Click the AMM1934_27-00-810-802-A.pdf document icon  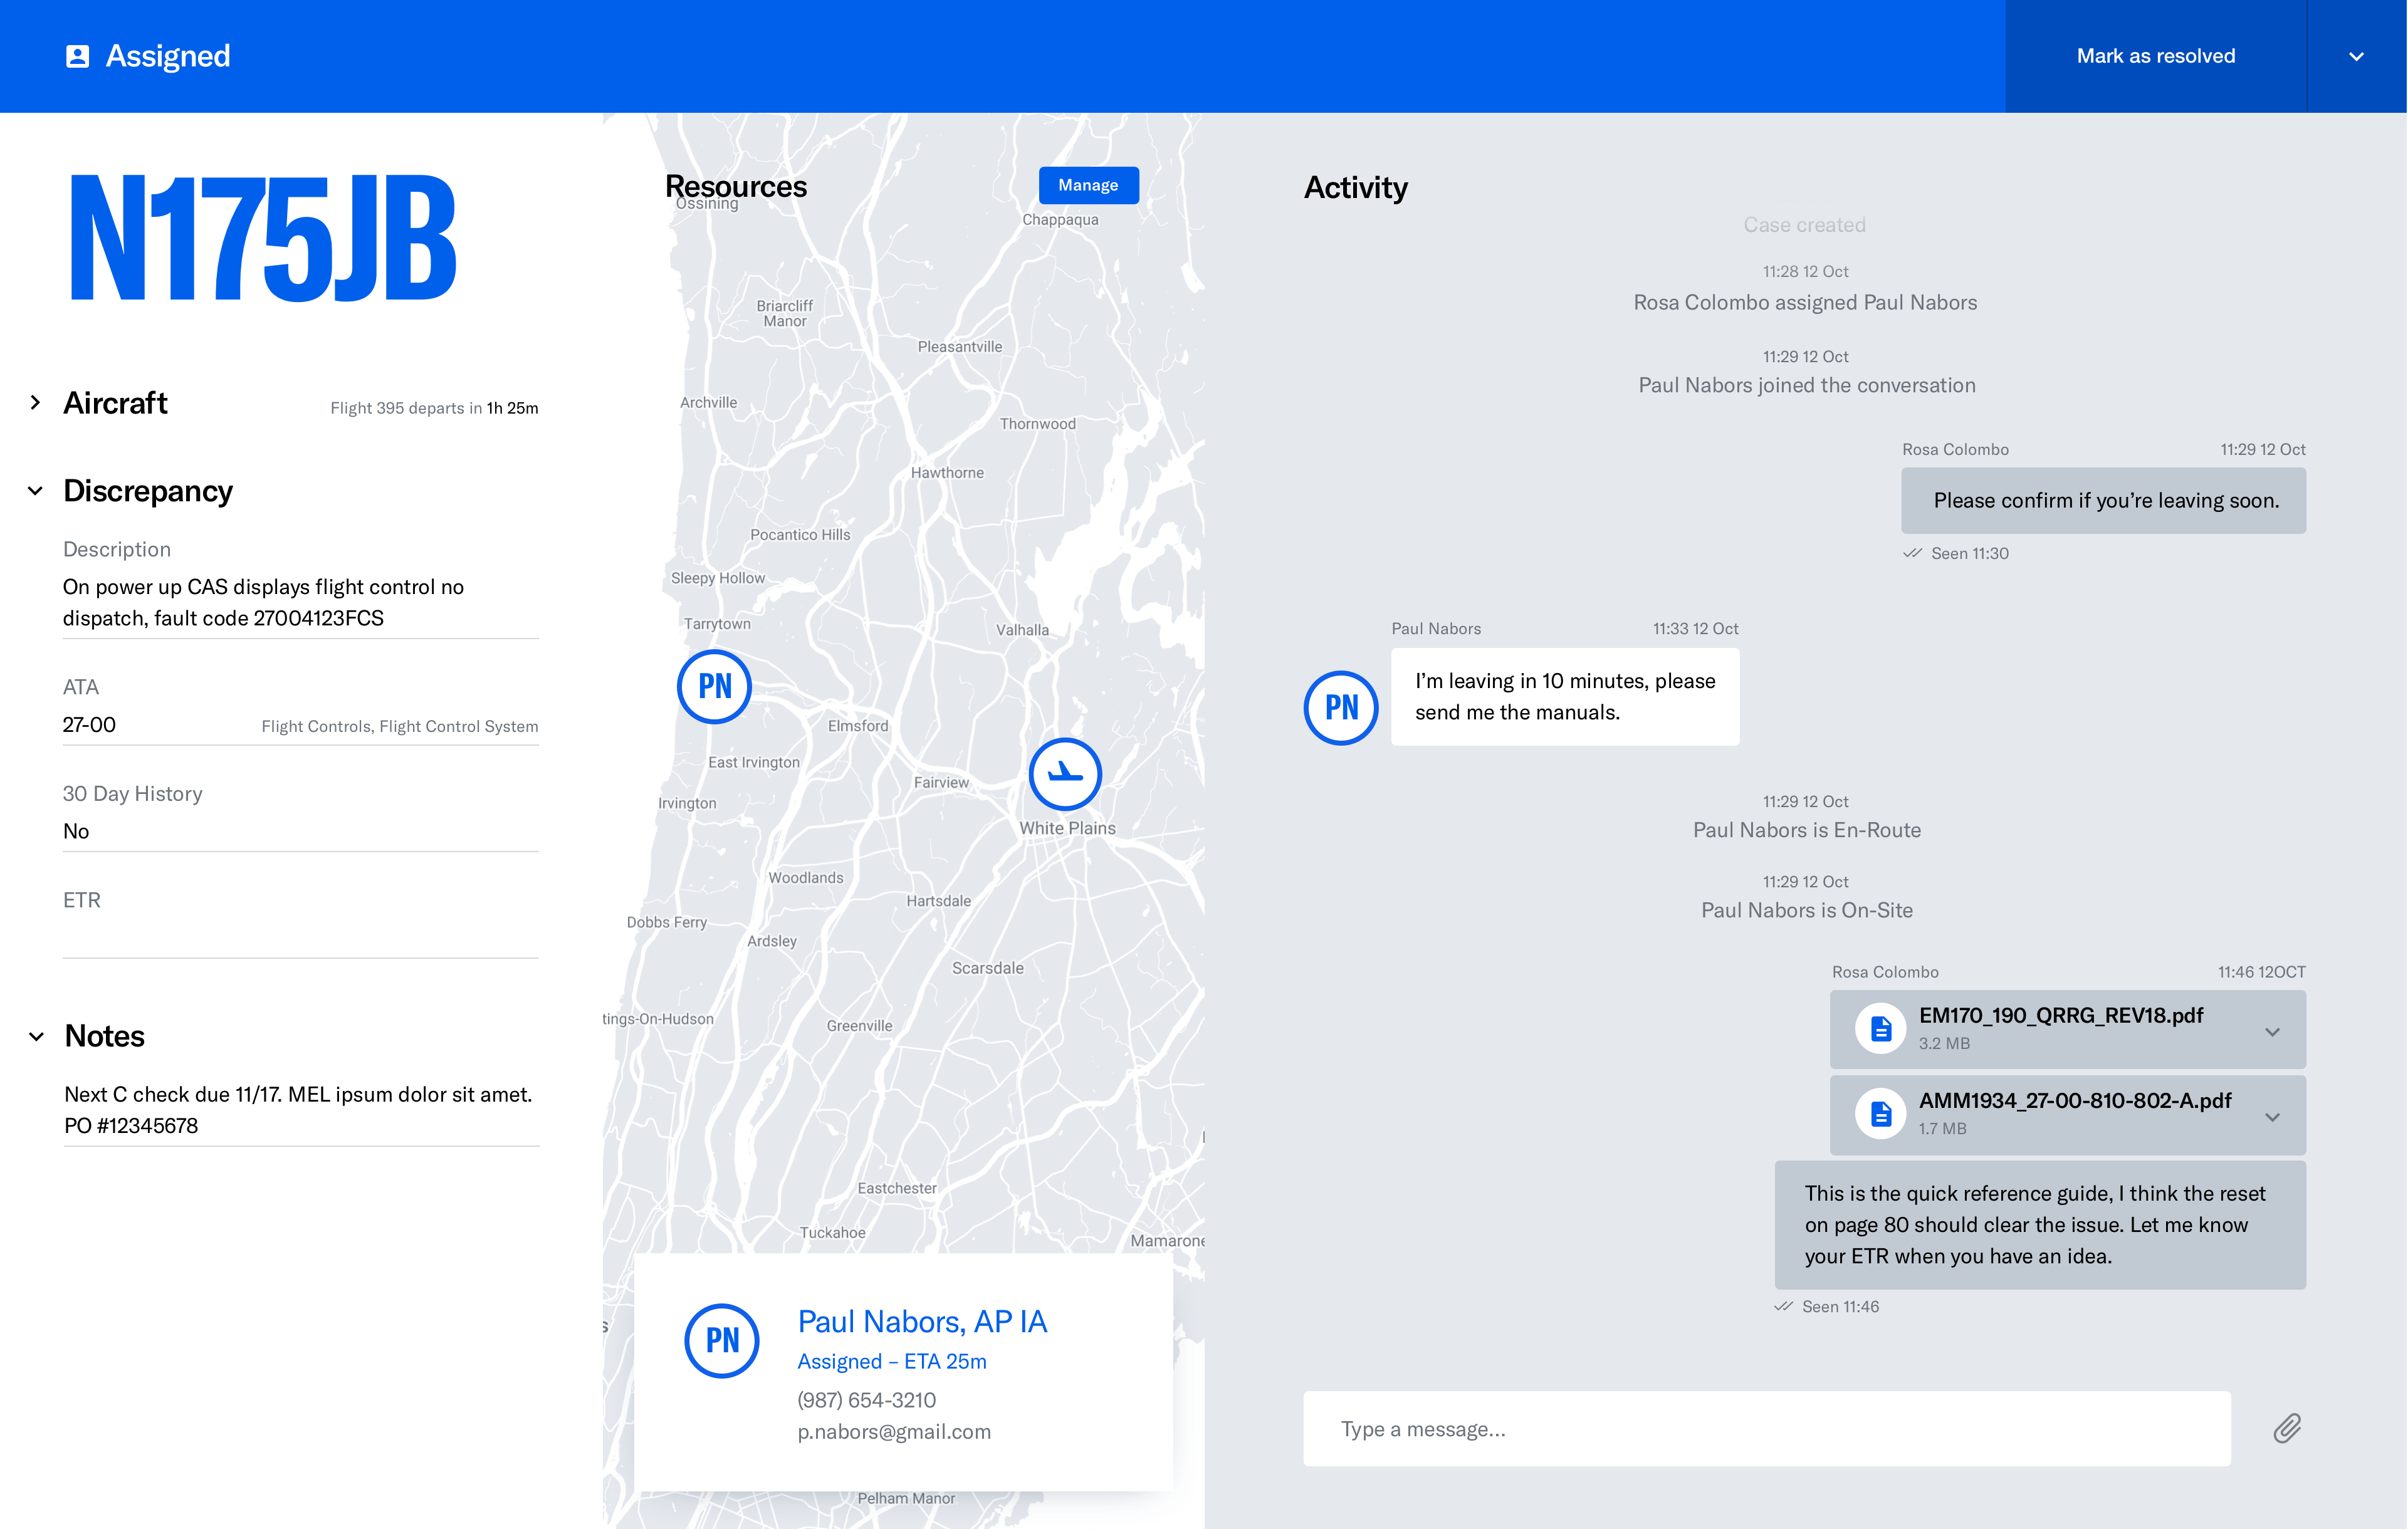click(x=1881, y=1113)
